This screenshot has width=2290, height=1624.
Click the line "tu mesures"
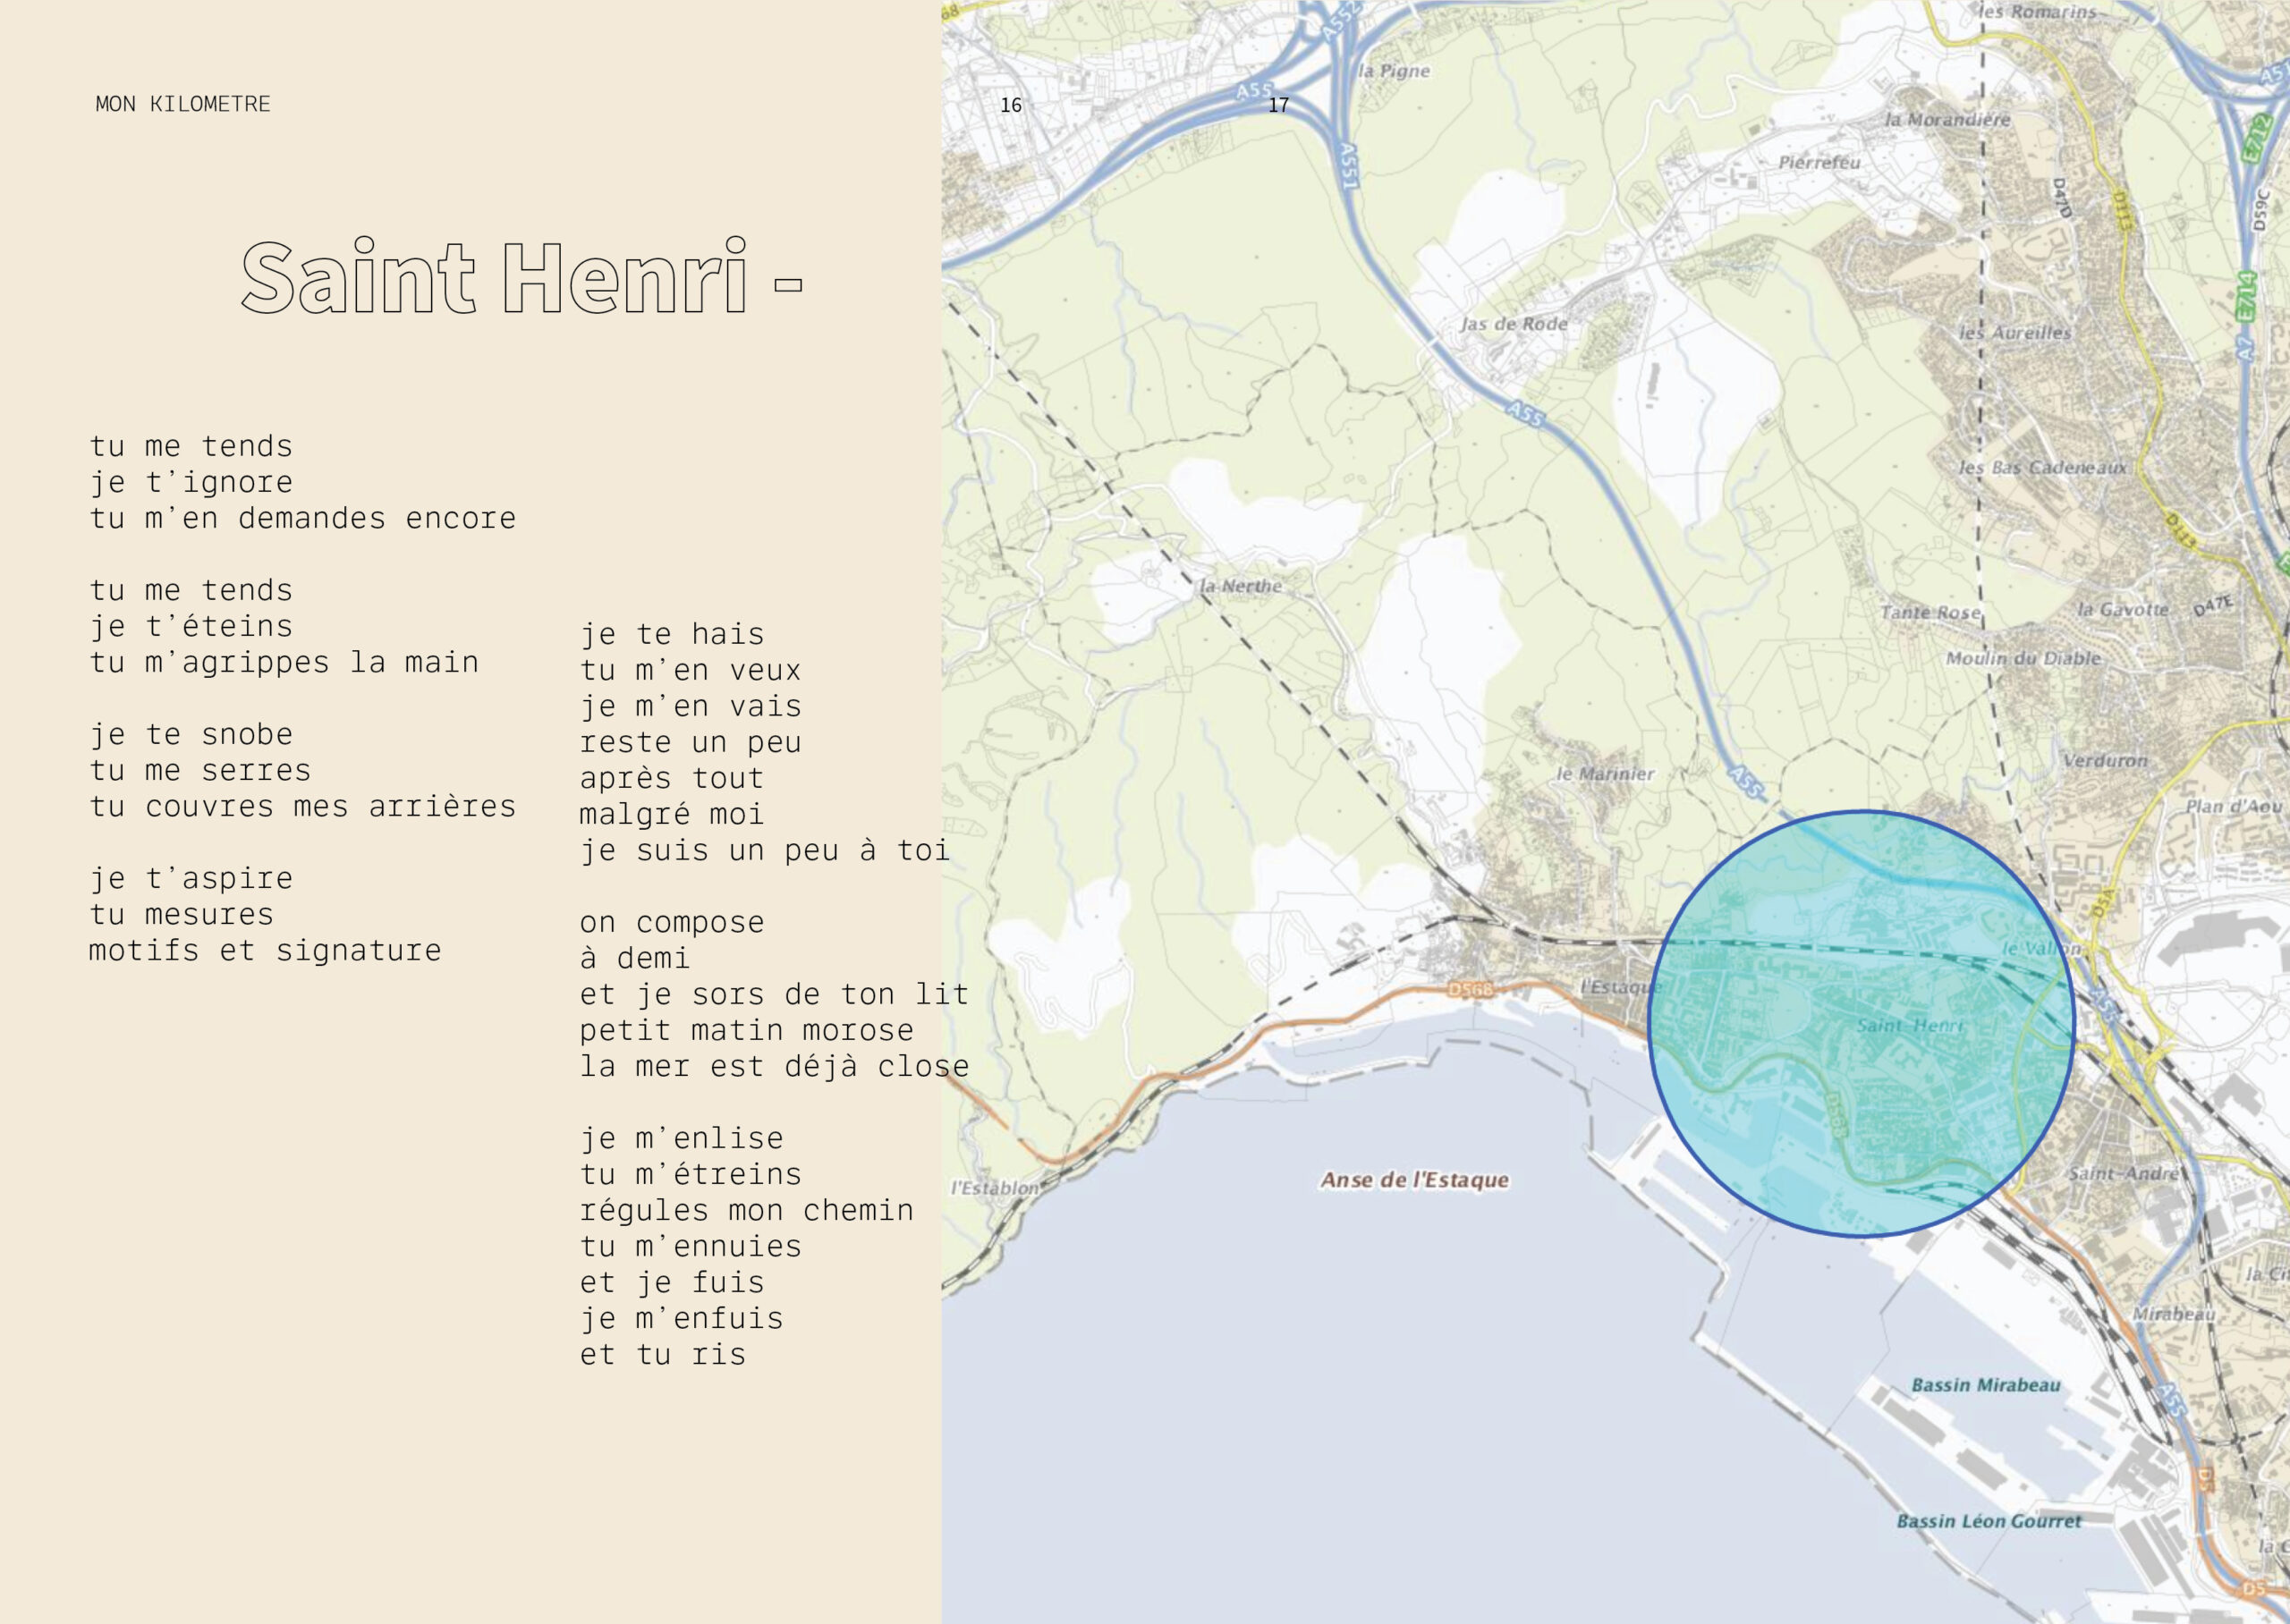click(181, 914)
